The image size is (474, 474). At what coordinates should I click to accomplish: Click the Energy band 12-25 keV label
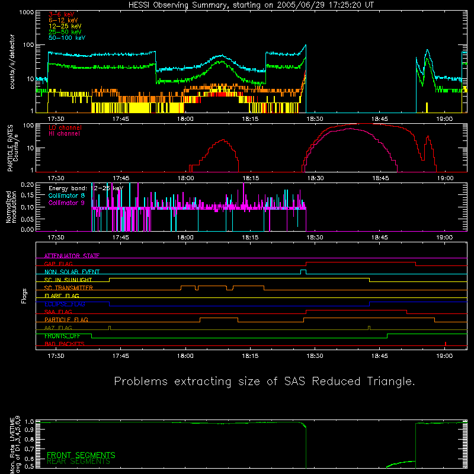coord(86,188)
